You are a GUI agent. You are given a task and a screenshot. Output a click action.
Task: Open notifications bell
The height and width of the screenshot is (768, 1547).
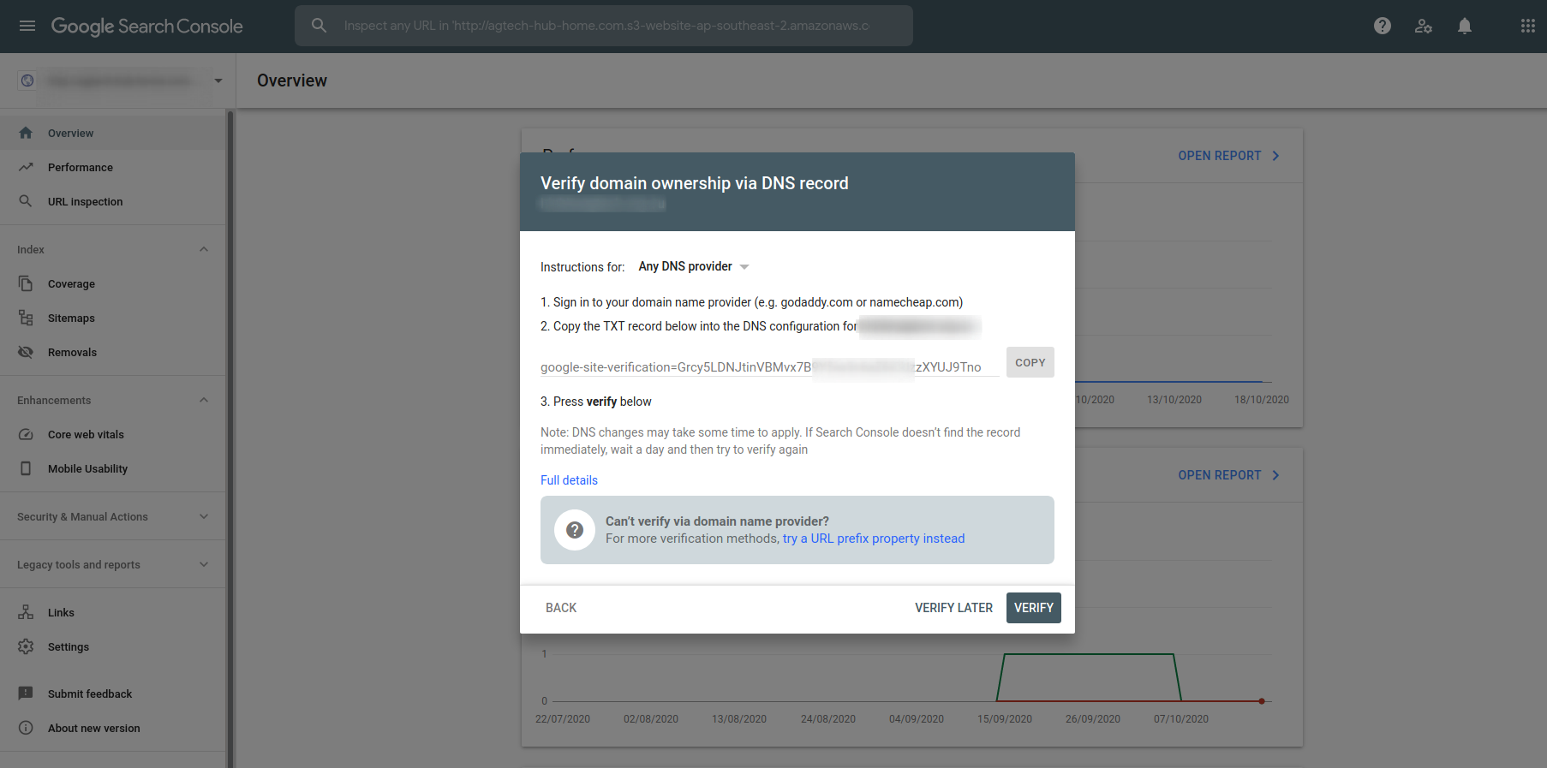[x=1465, y=26]
